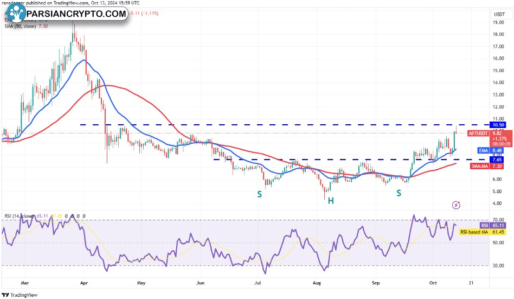Select the APTUSDT 9.82 current price label
Image resolution: width=514 pixels, height=299 pixels.
tap(490, 133)
